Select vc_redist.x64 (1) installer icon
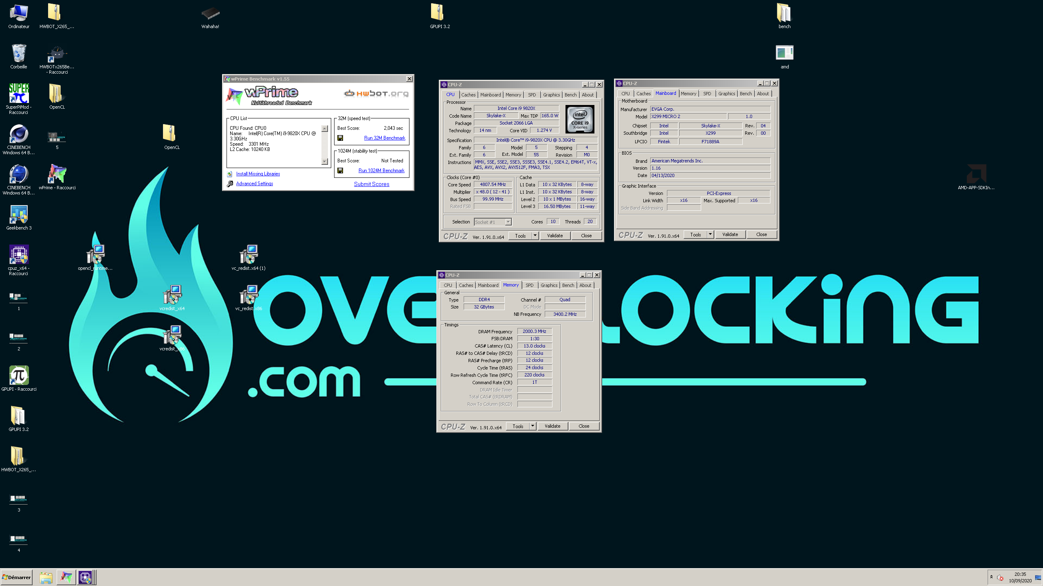This screenshot has height=586, width=1043. 249,258
